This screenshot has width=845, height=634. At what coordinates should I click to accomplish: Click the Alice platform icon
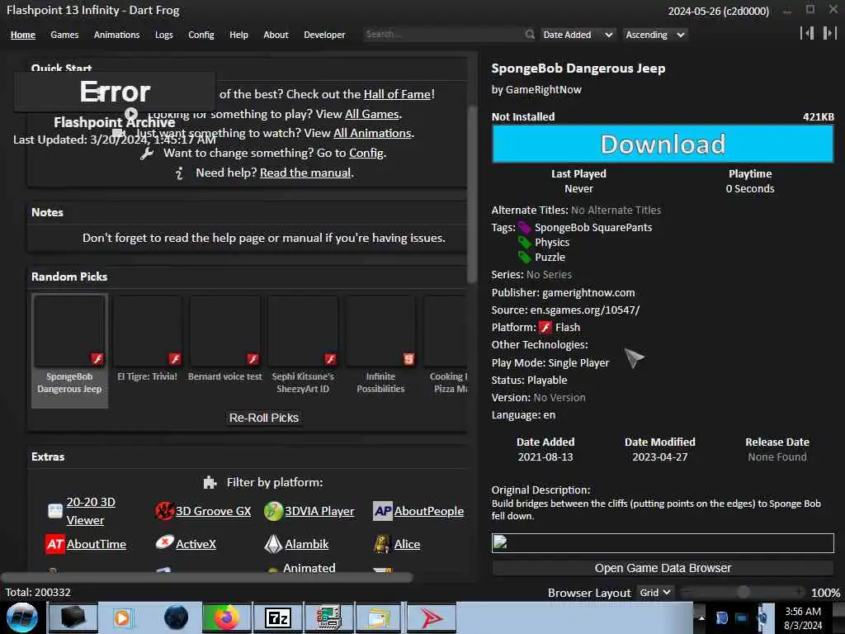coord(382,544)
